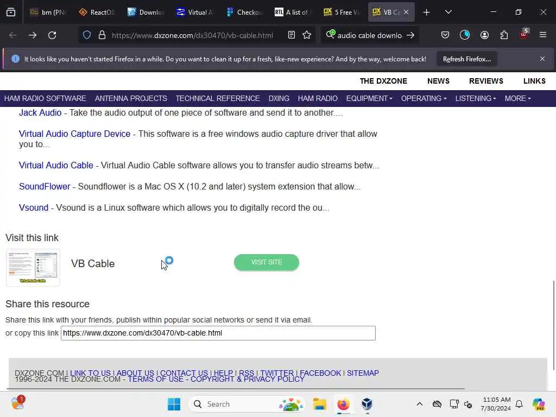Click the taskbar Search box
Screen dimensions: 556x417
click(247, 404)
